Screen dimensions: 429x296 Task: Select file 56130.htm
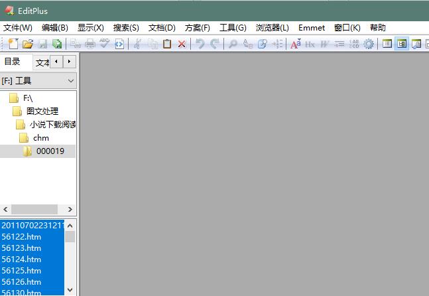click(32, 292)
